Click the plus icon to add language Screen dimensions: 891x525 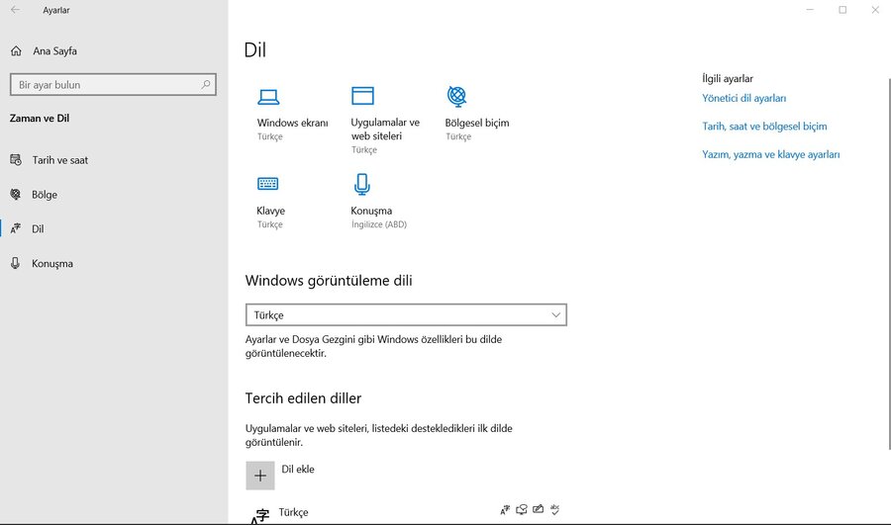260,476
